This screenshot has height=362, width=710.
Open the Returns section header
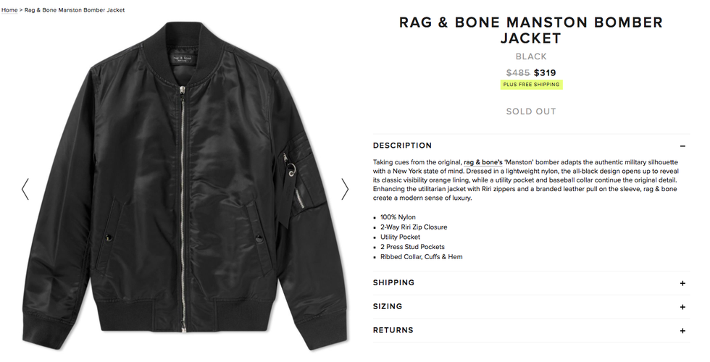(x=393, y=330)
